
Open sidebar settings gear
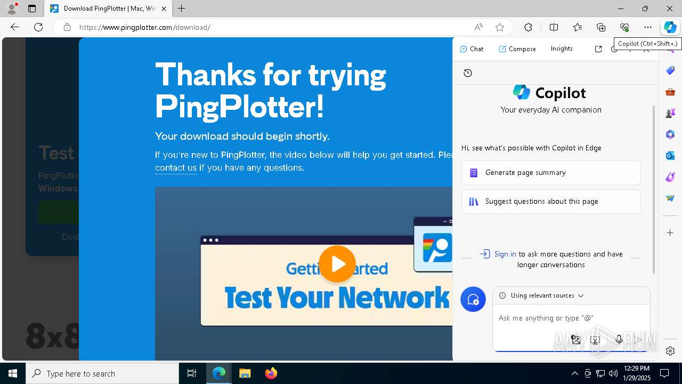(670, 351)
